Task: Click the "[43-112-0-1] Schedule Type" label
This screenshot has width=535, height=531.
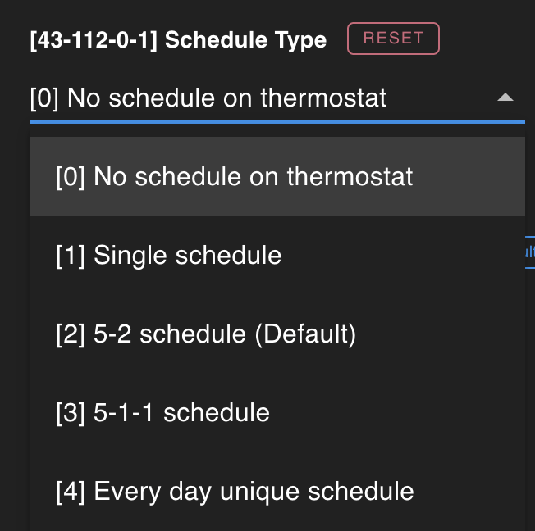Action: click(x=177, y=40)
